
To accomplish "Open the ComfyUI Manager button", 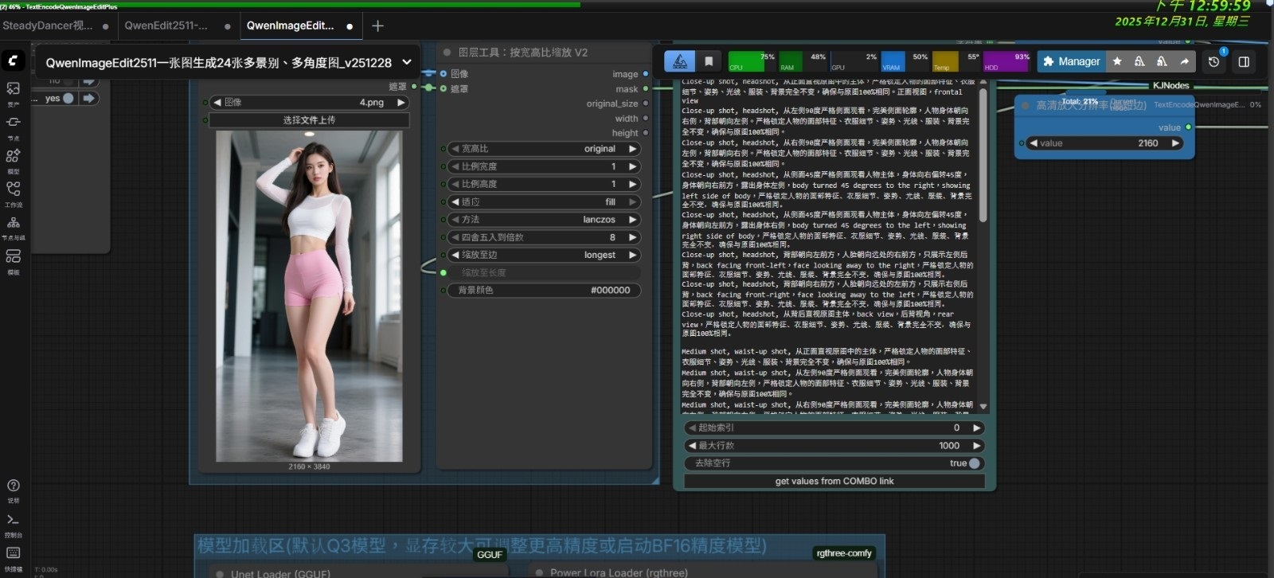I will [1071, 61].
